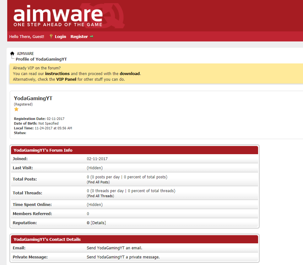Open the Register link

[79, 36]
